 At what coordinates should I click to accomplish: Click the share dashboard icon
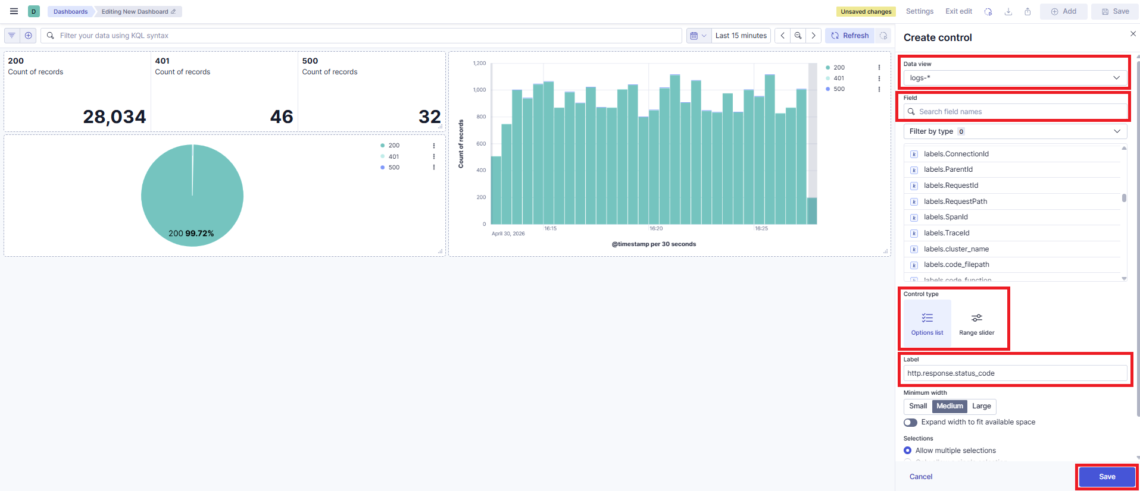click(x=1027, y=11)
